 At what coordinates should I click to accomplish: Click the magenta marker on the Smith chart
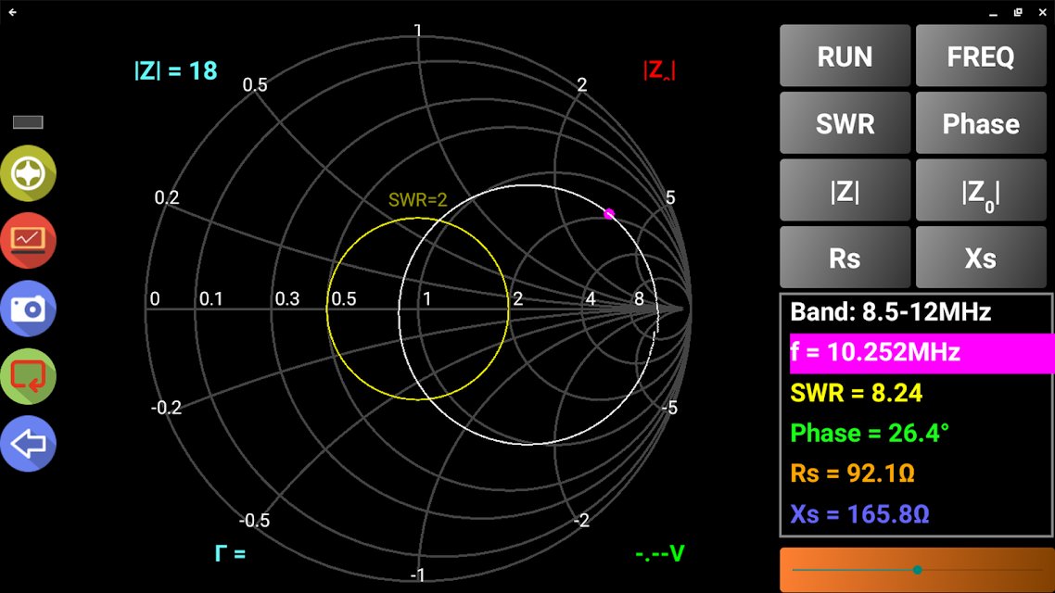click(x=609, y=214)
